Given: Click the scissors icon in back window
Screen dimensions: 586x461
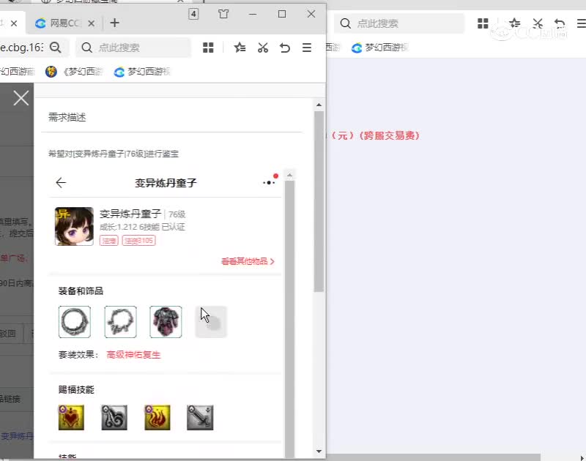Looking at the screenshot, I should 538,23.
